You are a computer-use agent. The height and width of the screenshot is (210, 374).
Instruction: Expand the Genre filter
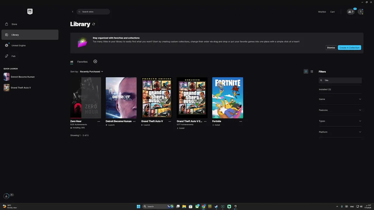tap(340, 99)
